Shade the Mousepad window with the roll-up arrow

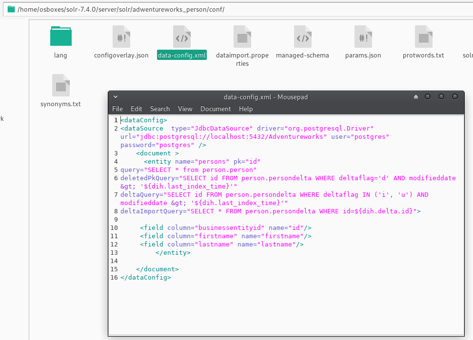(415, 96)
